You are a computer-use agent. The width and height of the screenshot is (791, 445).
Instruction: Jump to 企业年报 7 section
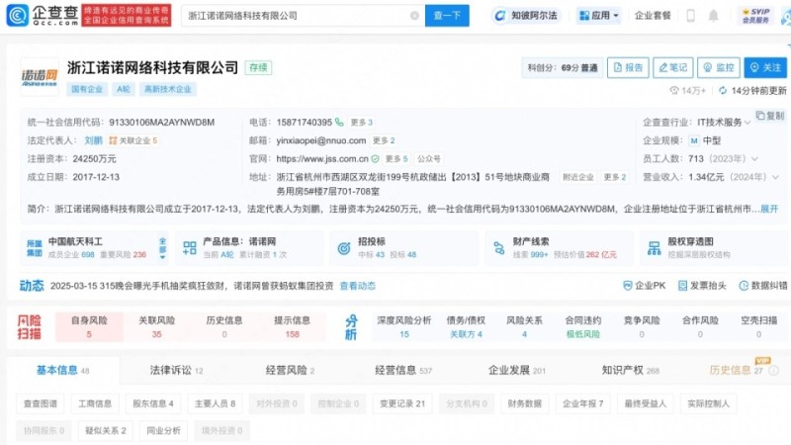582,403
